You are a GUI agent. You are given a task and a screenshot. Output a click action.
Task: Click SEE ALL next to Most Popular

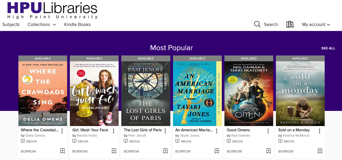(328, 48)
